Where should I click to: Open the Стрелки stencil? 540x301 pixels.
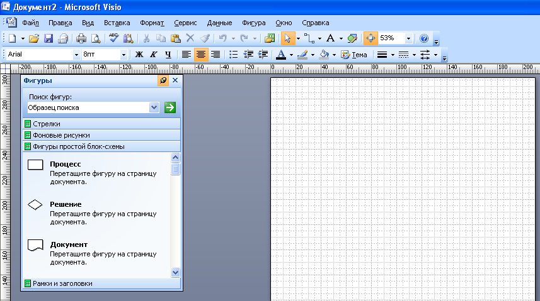click(x=101, y=124)
